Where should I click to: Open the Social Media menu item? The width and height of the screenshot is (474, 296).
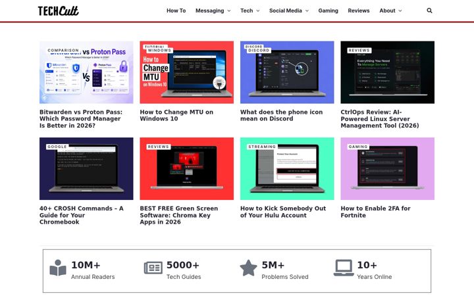(x=286, y=11)
